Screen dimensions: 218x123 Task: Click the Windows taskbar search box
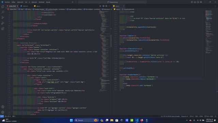tap(86, 120)
